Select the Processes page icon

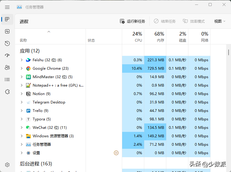[7, 19]
